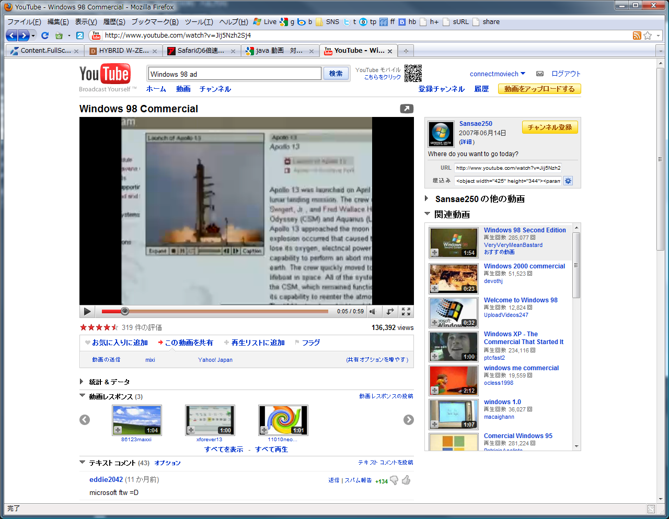This screenshot has height=519, width=669.
Task: Show previous video responses with the left arrow
Action: 85,420
